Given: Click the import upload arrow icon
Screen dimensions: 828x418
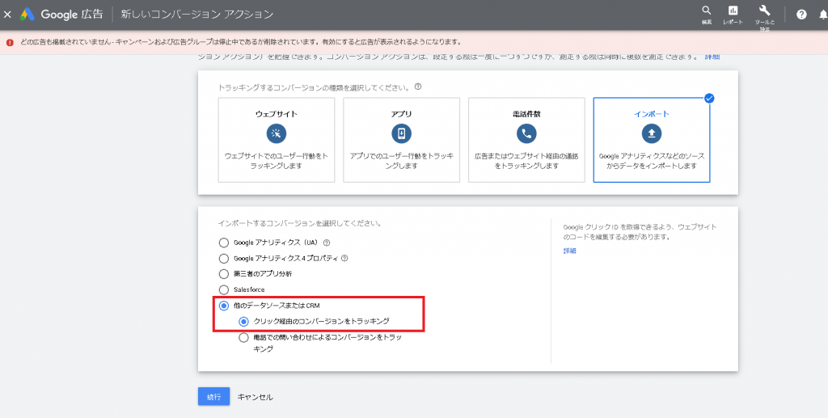Looking at the screenshot, I should click(x=652, y=133).
